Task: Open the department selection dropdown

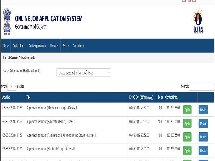Action: pos(84,73)
